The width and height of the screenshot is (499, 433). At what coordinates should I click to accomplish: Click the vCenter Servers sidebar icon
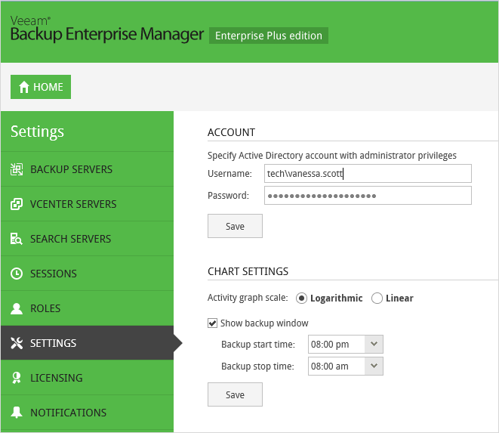click(17, 204)
